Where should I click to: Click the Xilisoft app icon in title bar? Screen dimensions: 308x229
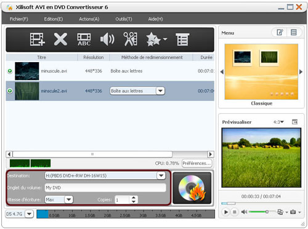point(10,7)
